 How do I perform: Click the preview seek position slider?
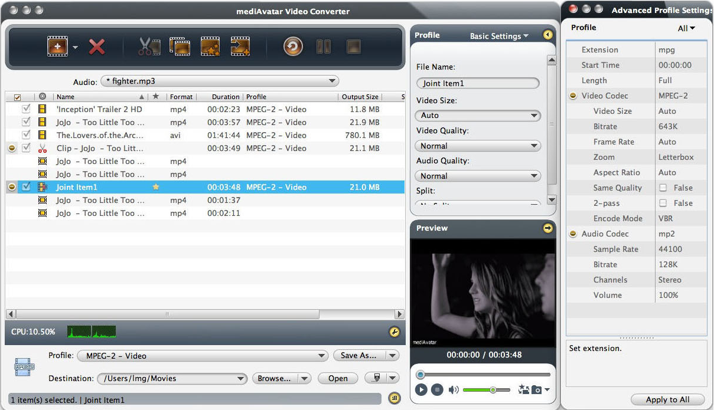484,375
